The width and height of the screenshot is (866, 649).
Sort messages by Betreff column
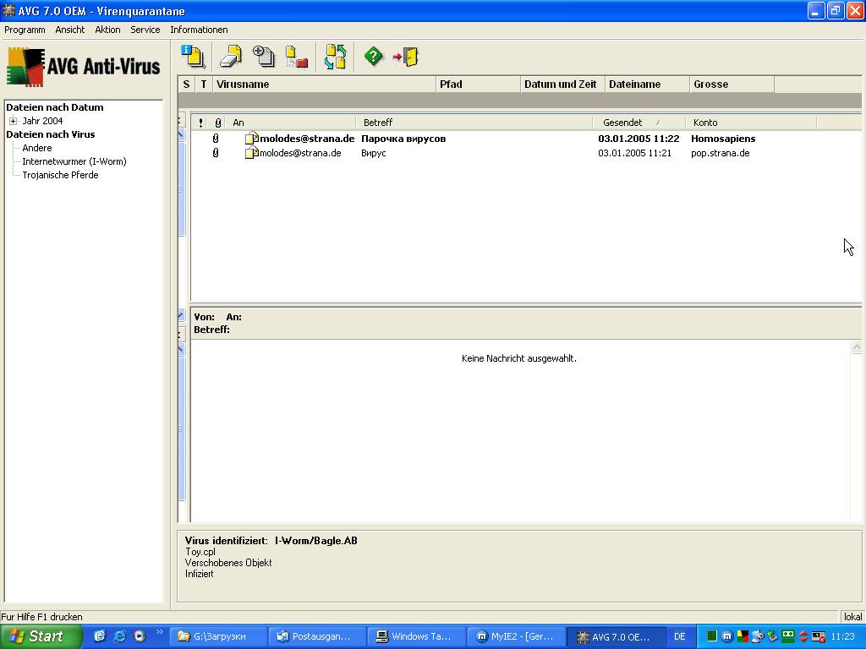coord(474,123)
